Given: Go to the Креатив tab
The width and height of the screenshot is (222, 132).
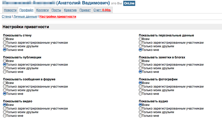Looking at the screenshot, I should pos(70,10).
